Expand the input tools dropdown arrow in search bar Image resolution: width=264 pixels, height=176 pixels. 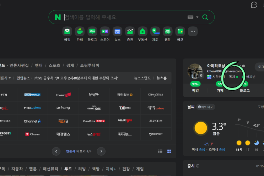coord(197,17)
